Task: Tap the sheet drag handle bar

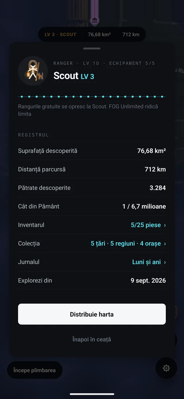Action: pos(92,48)
